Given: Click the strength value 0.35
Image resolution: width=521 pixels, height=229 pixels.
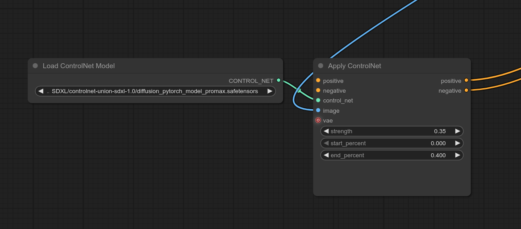Looking at the screenshot, I should click(x=440, y=131).
